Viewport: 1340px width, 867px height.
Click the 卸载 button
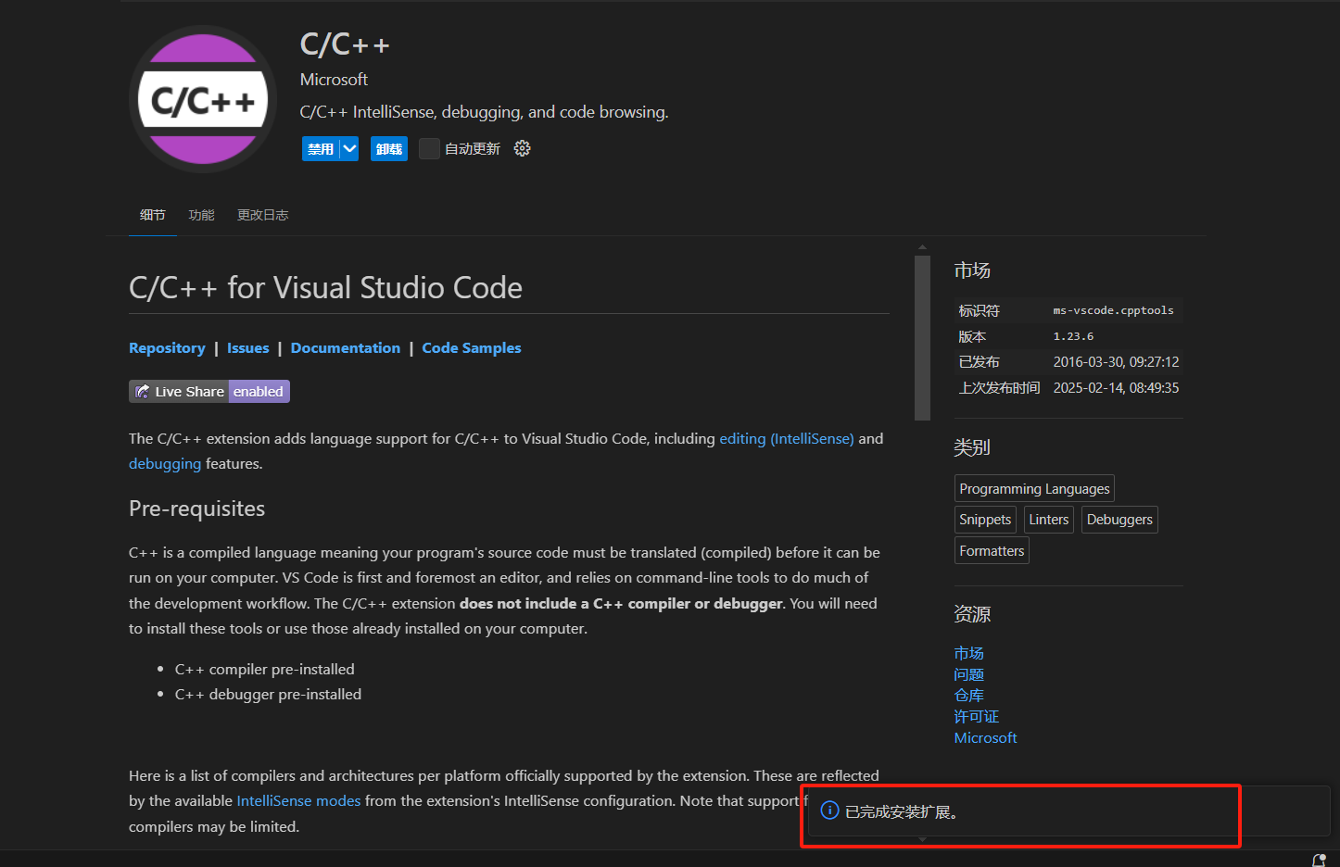click(x=389, y=148)
